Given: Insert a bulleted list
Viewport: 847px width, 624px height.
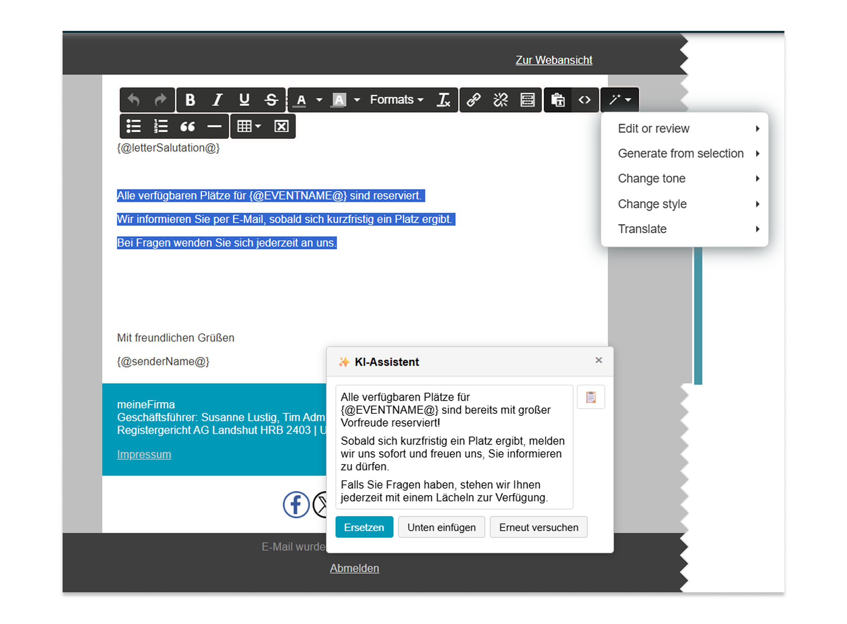Looking at the screenshot, I should click(x=134, y=126).
